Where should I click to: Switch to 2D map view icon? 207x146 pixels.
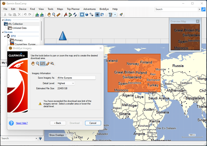tap(82, 15)
